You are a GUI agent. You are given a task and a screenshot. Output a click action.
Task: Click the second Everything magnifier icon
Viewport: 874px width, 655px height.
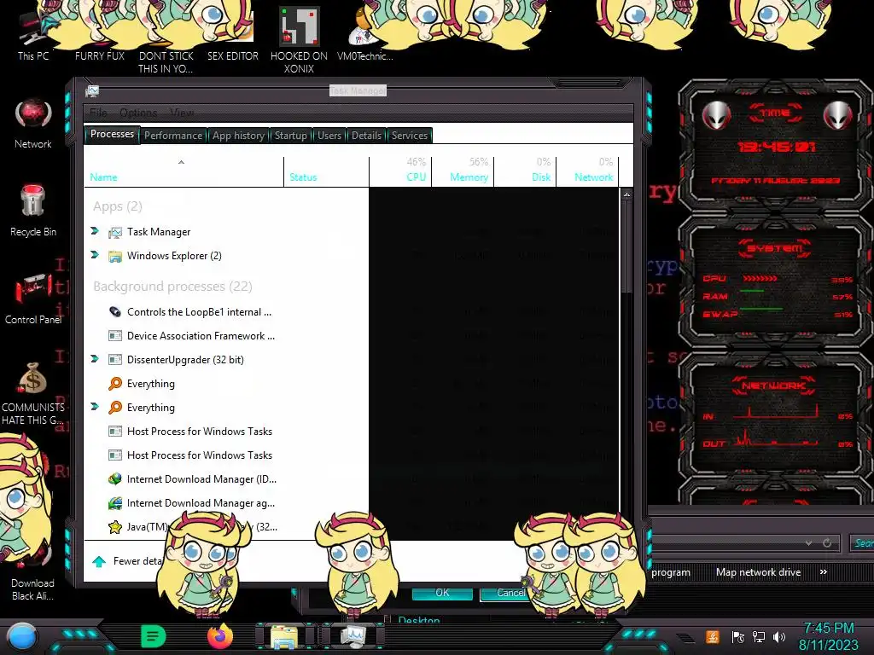click(115, 408)
